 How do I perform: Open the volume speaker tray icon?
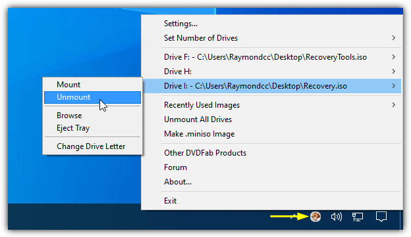tap(337, 217)
